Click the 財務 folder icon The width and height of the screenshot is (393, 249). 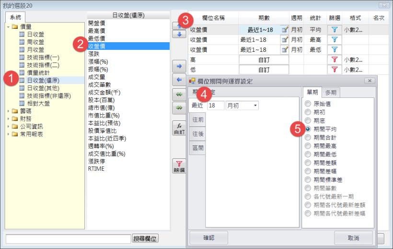15,119
